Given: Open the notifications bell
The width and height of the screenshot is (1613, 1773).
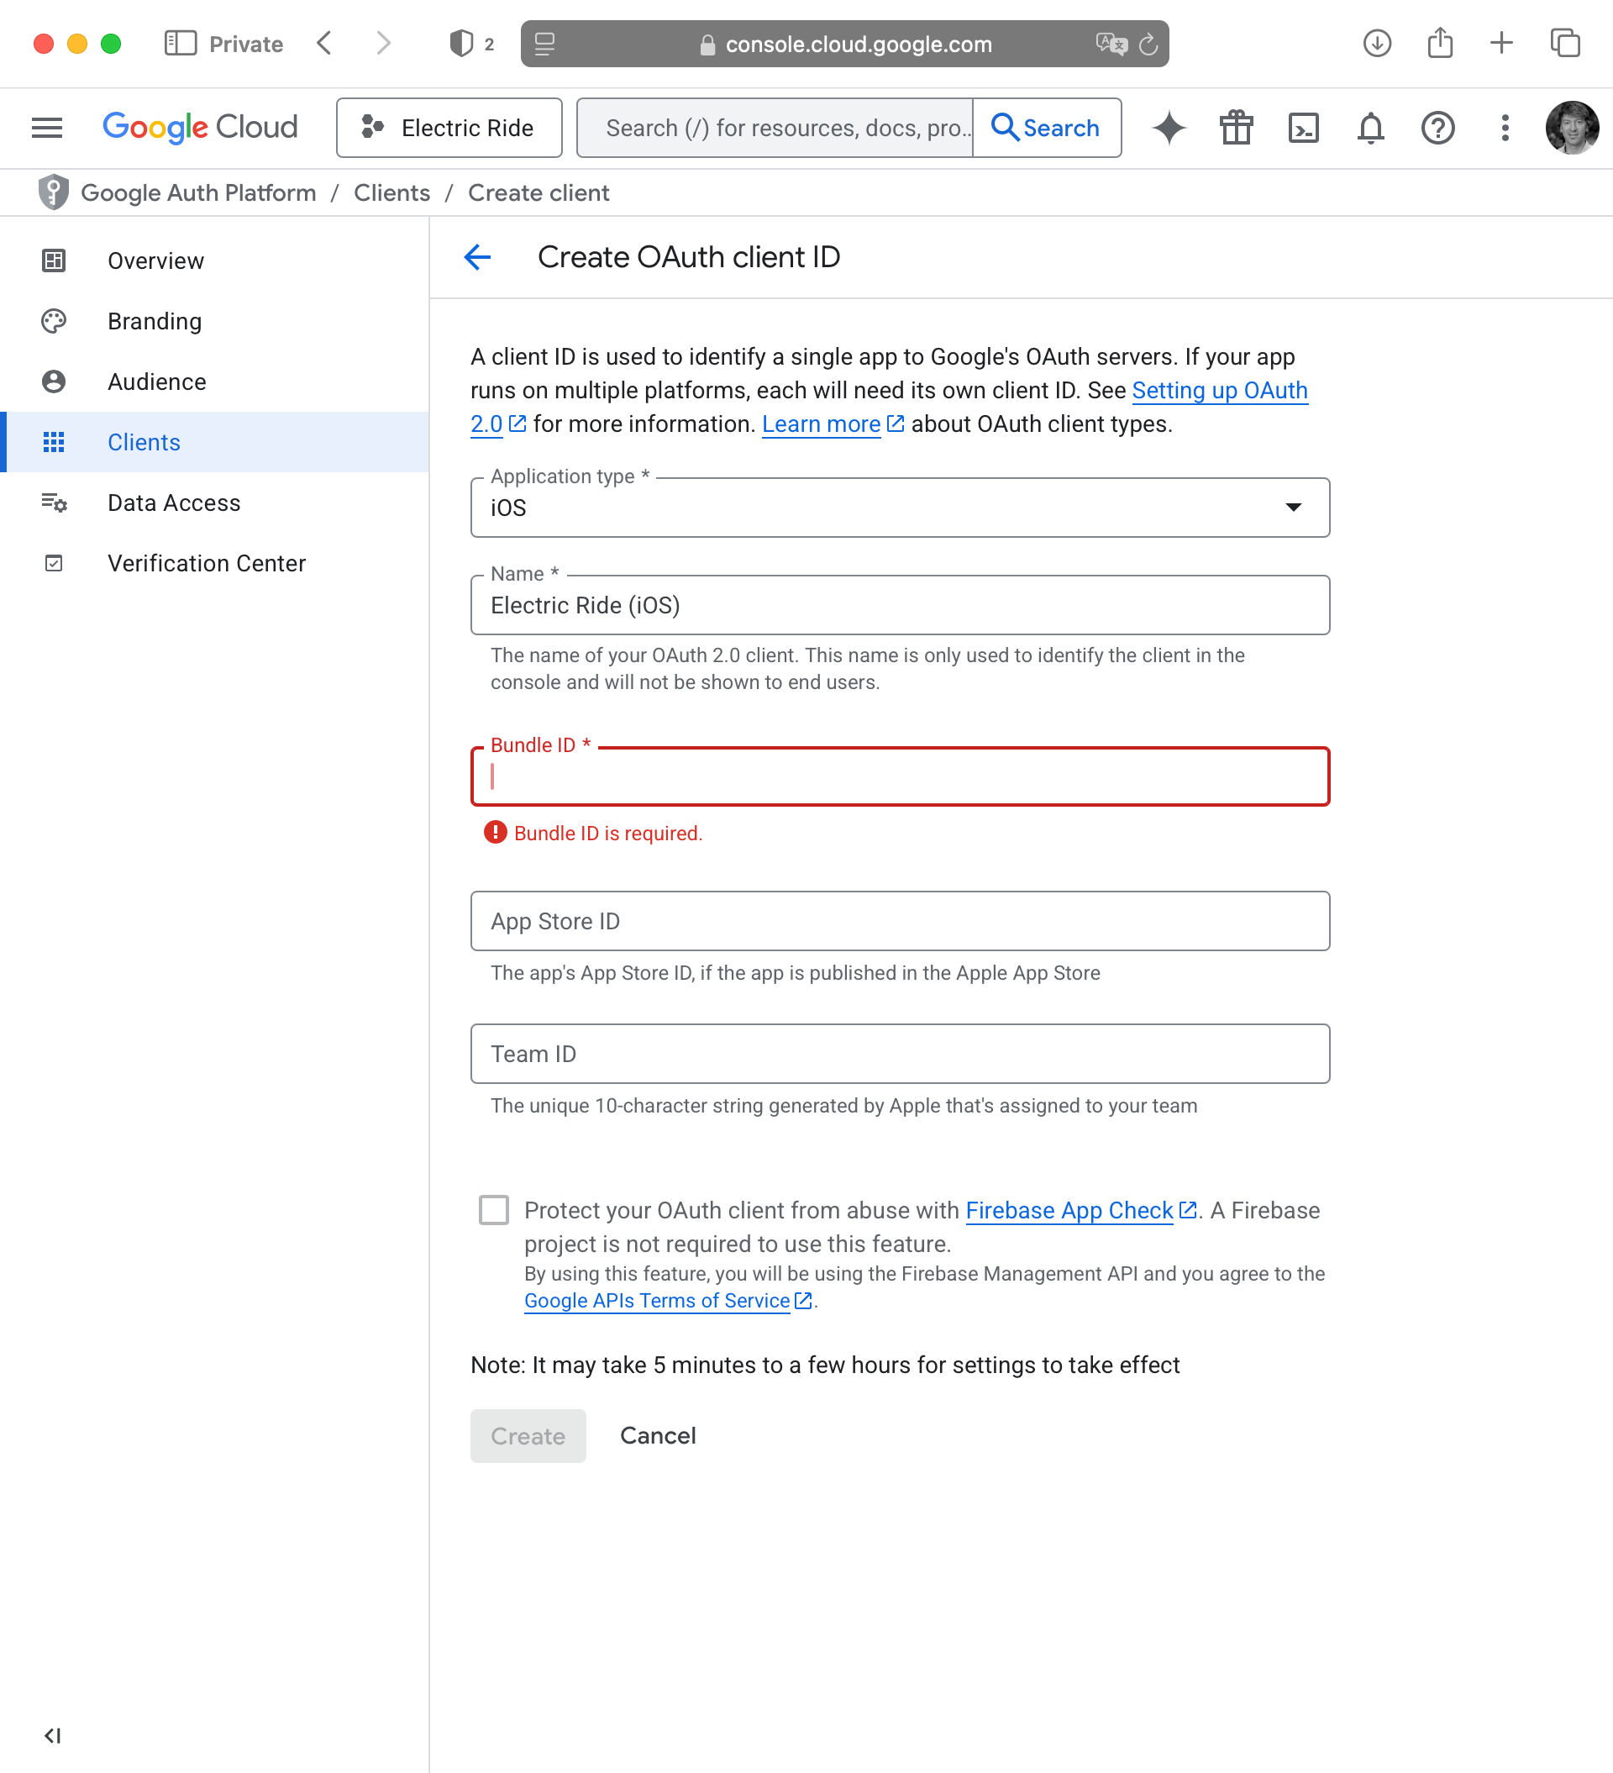Looking at the screenshot, I should 1370,129.
